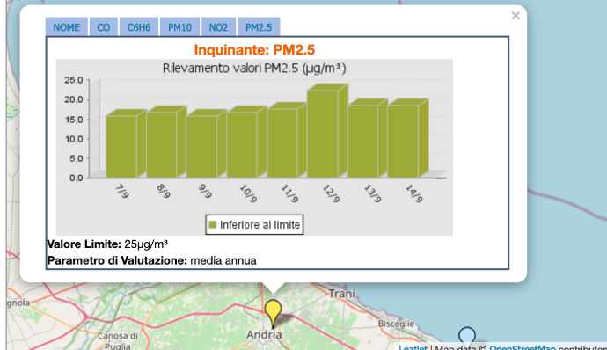Click the yellow map marker at Andria
Screen dimensions: 607x350
(x=273, y=312)
